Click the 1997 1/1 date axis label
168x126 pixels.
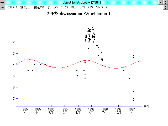click(132, 111)
